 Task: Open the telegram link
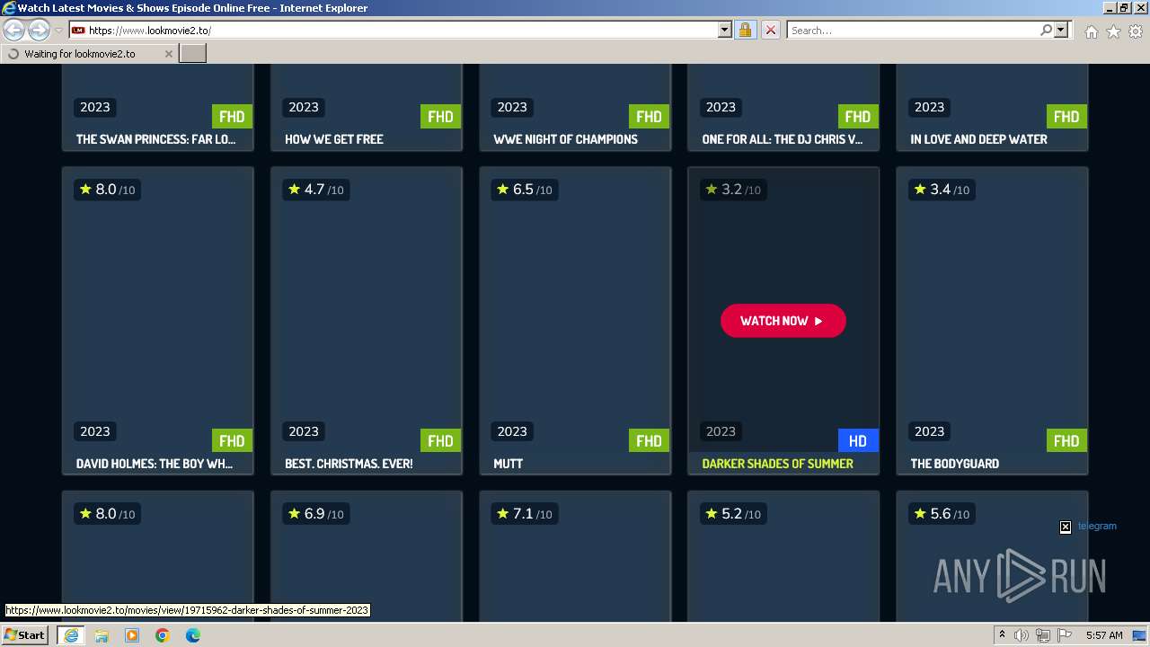tap(1097, 527)
